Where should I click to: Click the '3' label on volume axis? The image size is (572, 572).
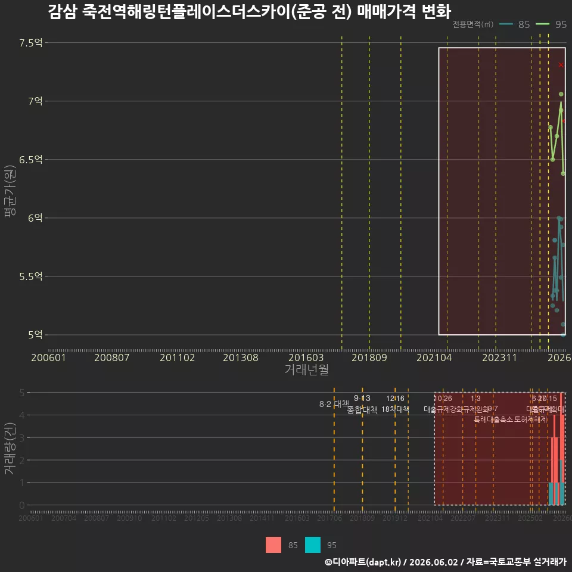tap(22, 437)
